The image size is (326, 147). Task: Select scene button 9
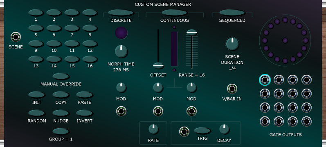(36, 43)
